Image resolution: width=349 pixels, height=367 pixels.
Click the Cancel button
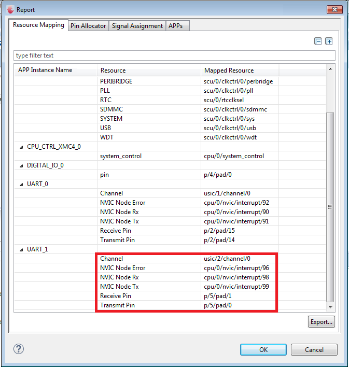tap(314, 350)
